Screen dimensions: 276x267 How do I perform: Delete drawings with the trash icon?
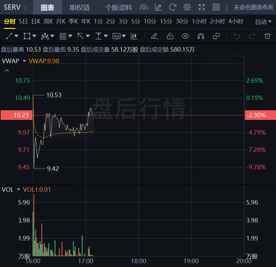point(267,36)
